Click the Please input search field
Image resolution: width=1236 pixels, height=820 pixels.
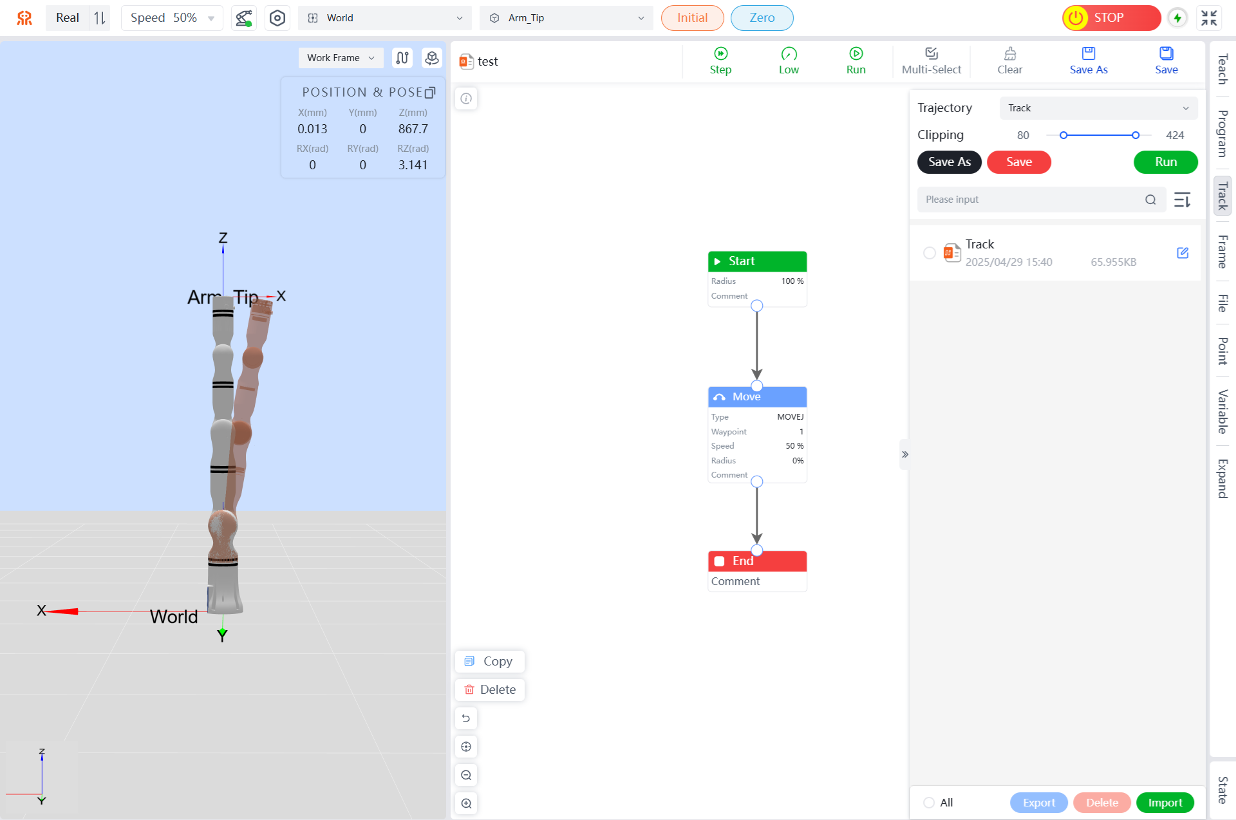click(1030, 200)
